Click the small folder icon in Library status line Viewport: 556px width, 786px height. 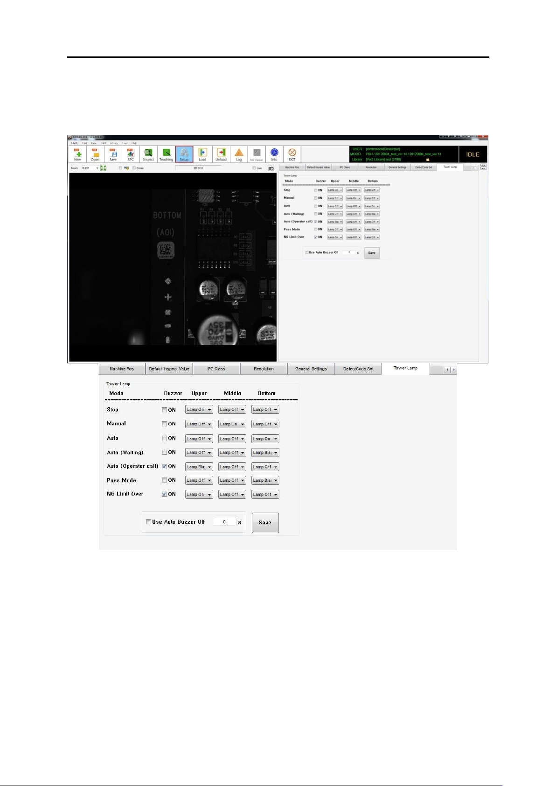(x=427, y=160)
